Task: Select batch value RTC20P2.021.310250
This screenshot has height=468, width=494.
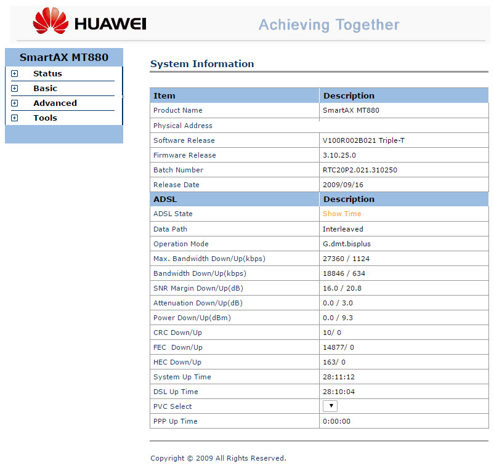Action: [x=360, y=170]
